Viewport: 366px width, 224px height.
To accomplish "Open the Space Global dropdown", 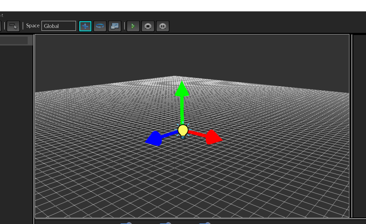I will pyautogui.click(x=58, y=26).
